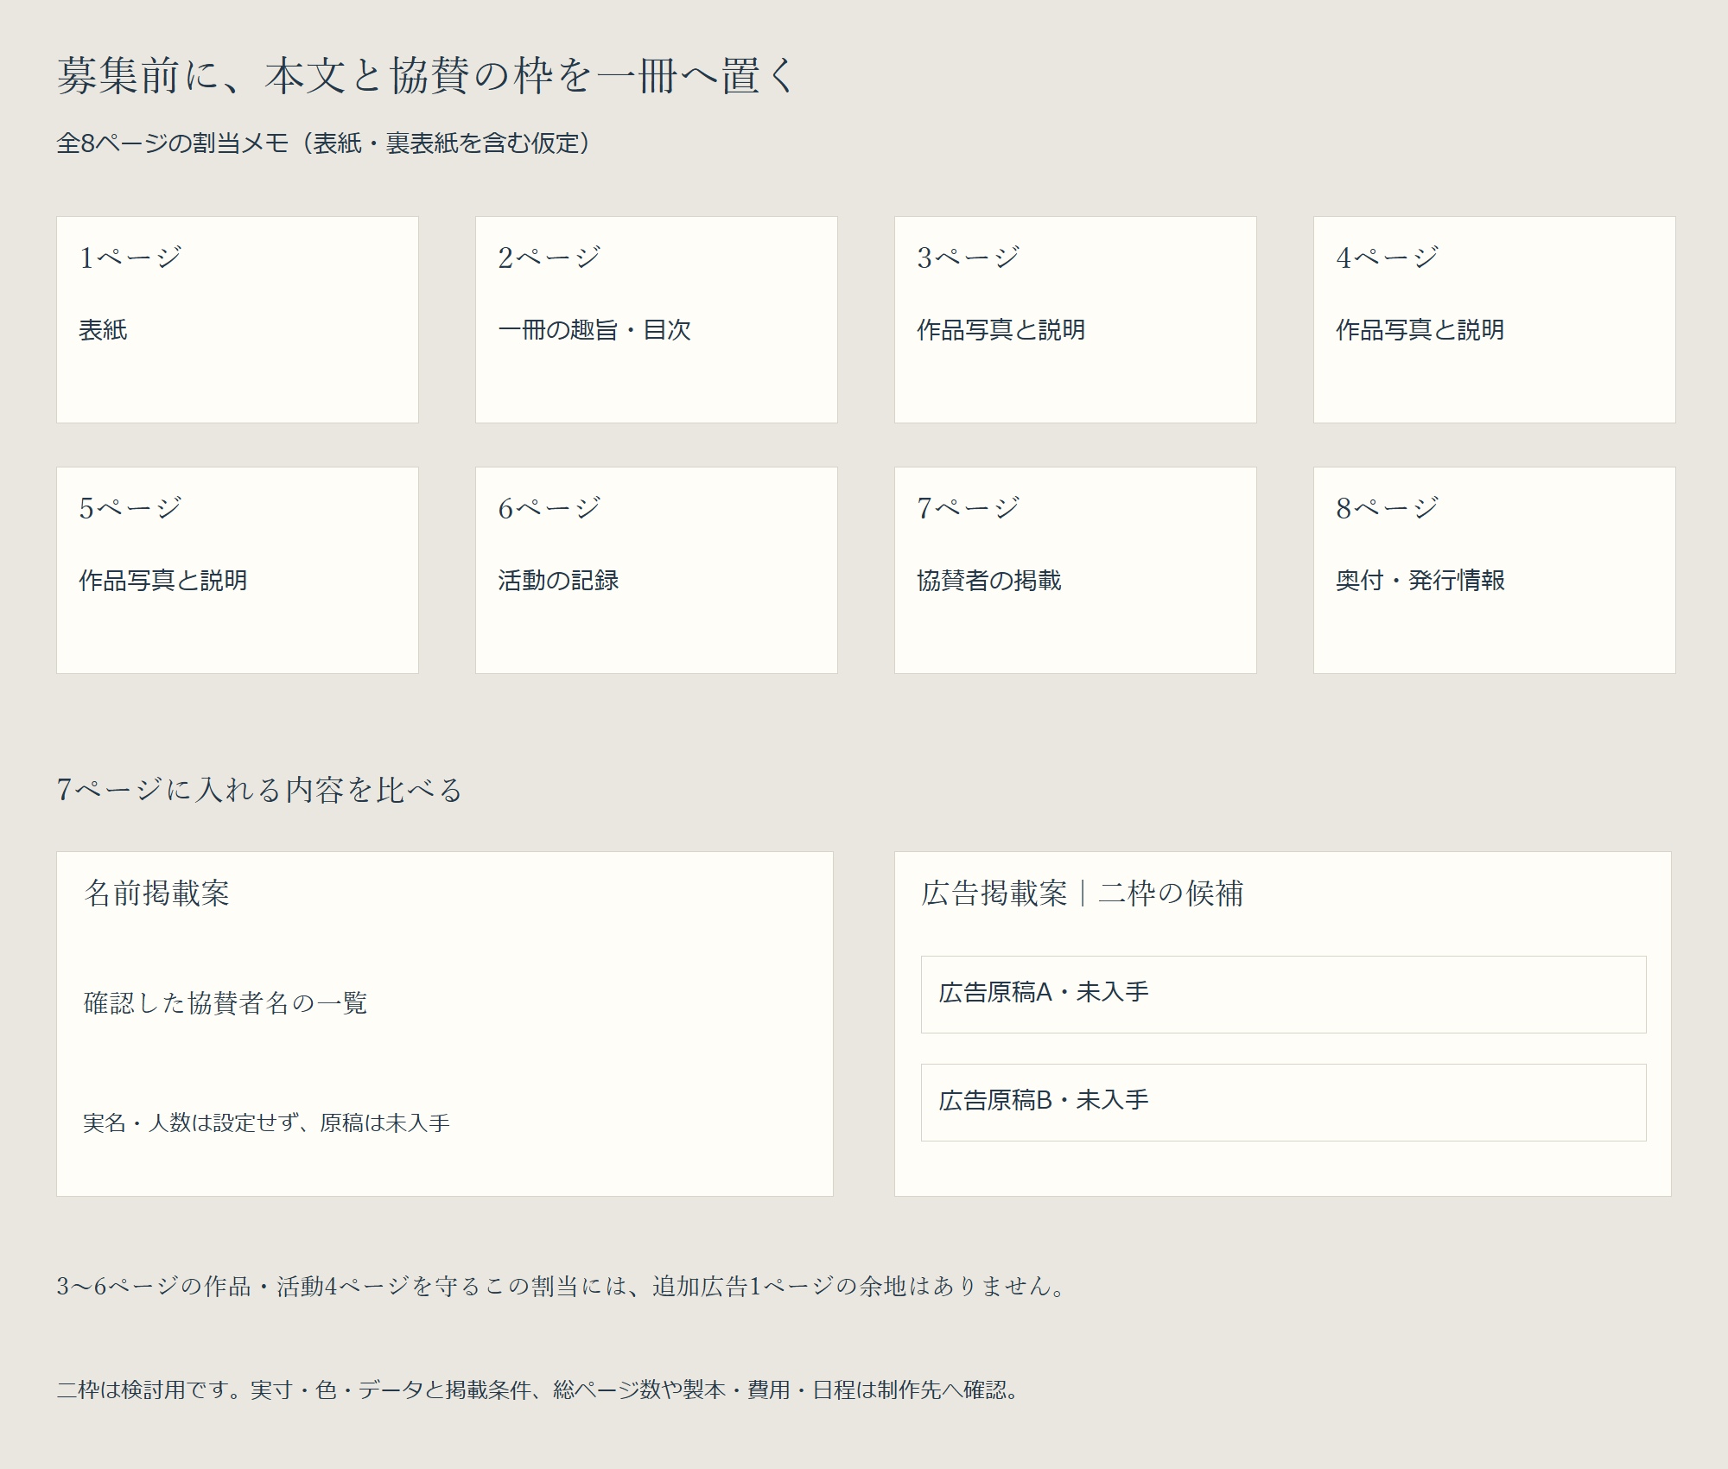Select the 8ページ 奥付・発行情報 card
This screenshot has height=1469, width=1728.
click(x=1495, y=570)
